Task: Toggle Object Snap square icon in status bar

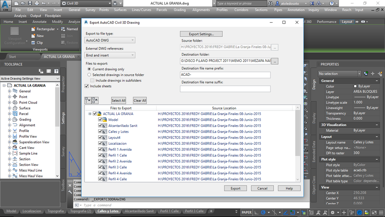Action: click(293, 213)
